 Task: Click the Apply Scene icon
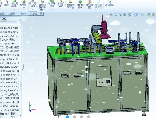(153, 15)
